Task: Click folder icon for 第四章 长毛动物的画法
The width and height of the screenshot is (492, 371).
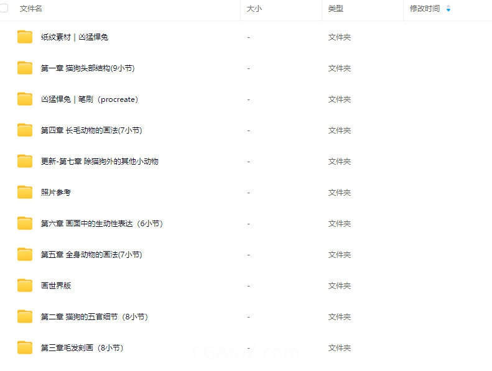Action: click(25, 131)
